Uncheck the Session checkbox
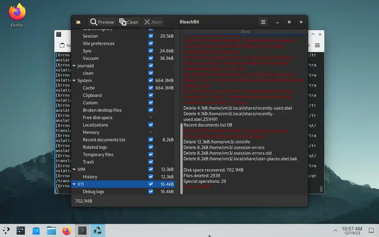 click(x=151, y=36)
